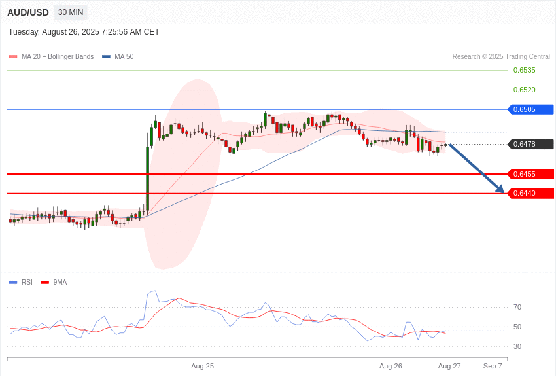The height and width of the screenshot is (377, 556).
Task: Select the 0.6478 current price tag
Action: 531,145
